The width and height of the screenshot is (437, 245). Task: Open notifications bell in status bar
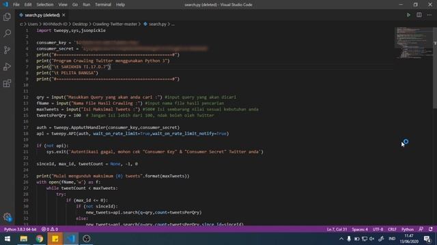(431, 229)
